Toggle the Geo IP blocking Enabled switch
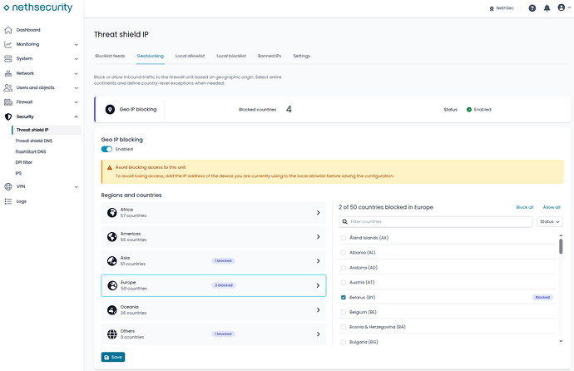574x371 pixels. pos(106,149)
